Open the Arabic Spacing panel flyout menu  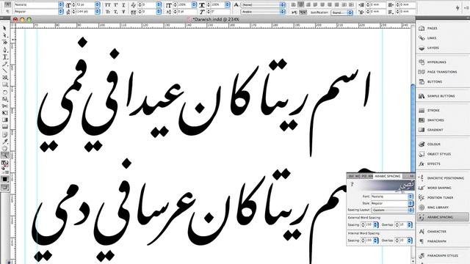point(411,176)
